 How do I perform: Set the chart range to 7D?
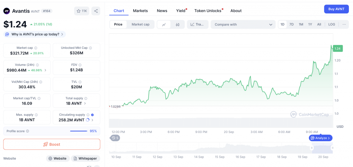pyautogui.click(x=291, y=24)
